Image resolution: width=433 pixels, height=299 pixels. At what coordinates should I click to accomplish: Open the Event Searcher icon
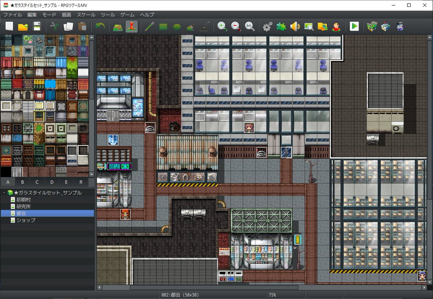pos(309,26)
